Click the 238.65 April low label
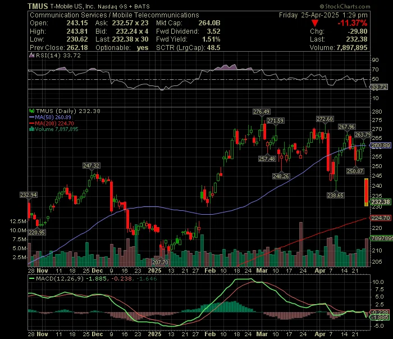The height and width of the screenshot is (339, 393). click(x=335, y=195)
